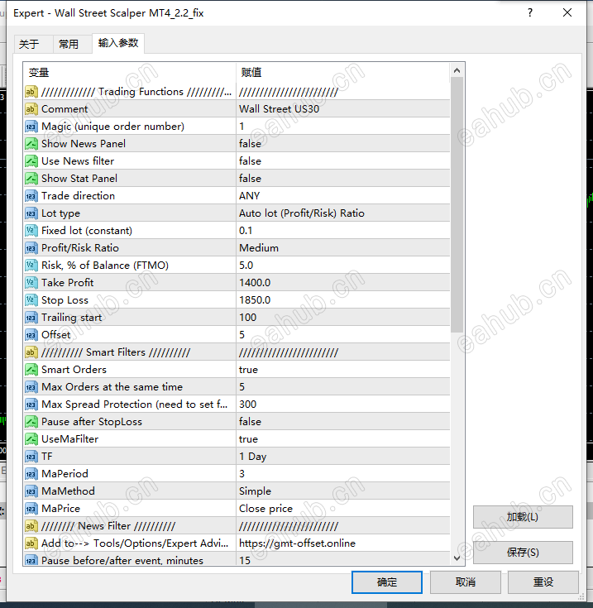Cancel with the 取消 button

click(x=466, y=582)
